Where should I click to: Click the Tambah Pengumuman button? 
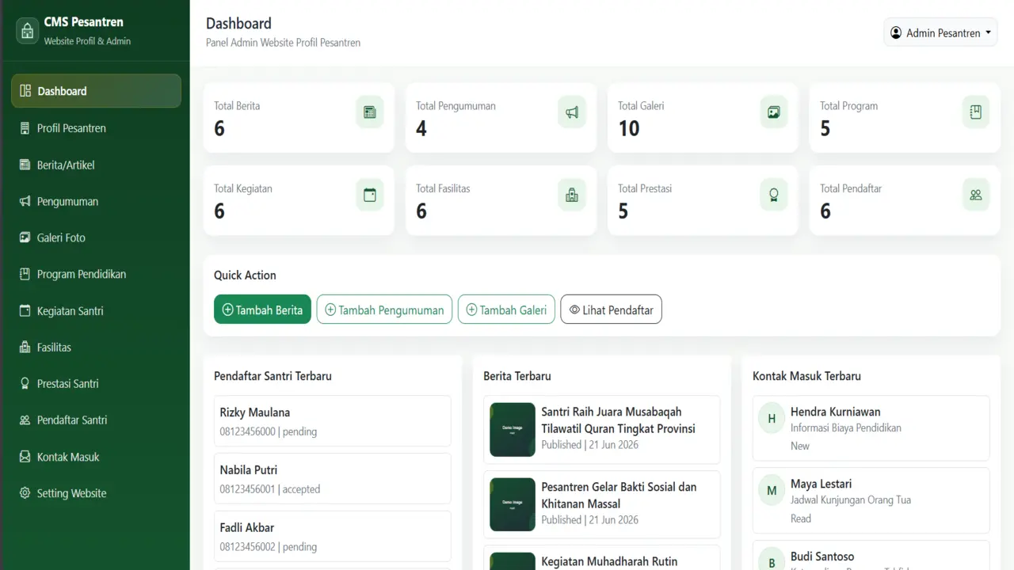[x=384, y=310]
